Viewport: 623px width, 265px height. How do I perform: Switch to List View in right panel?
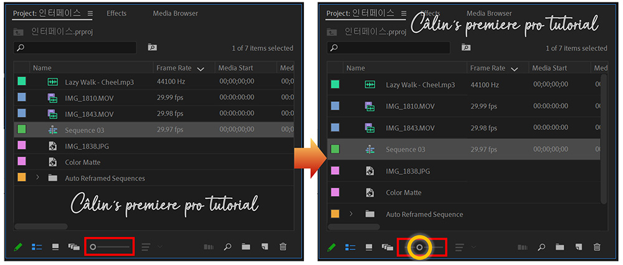tap(350, 248)
